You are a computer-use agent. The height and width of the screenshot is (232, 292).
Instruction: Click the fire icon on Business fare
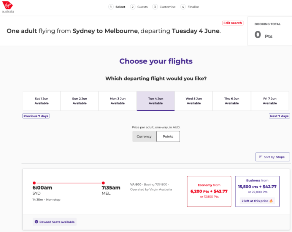(x=271, y=201)
